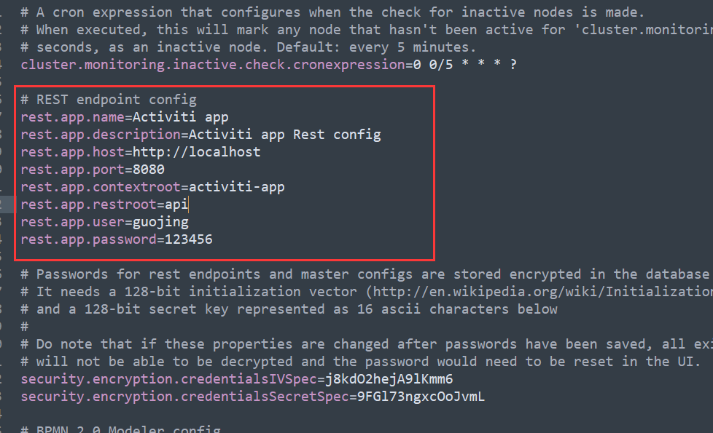Click the password value 123456
Image resolution: width=713 pixels, height=433 pixels.
click(188, 239)
